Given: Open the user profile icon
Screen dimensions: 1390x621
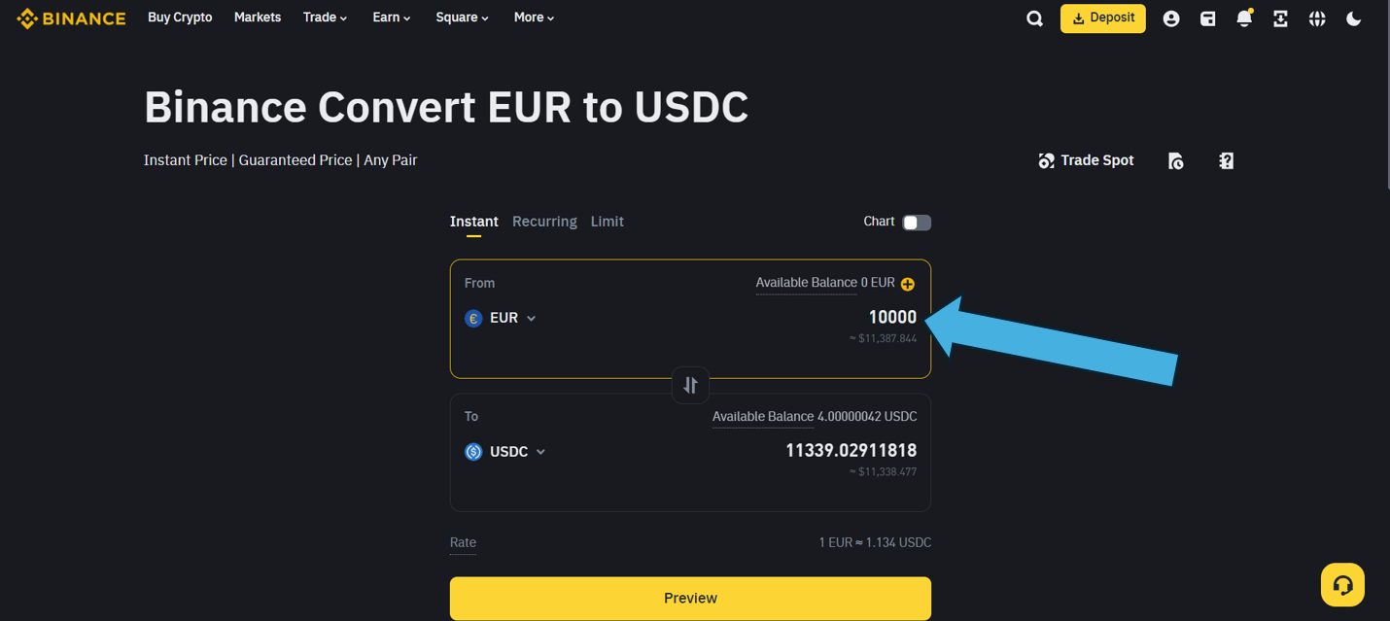Looking at the screenshot, I should coord(1171,18).
